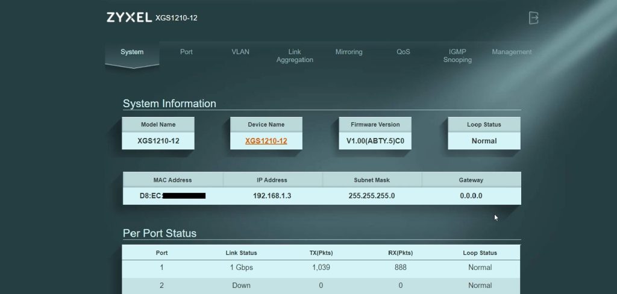Click the TX(Pkts) column header
Screen dimensions: 617x294
tap(321, 253)
